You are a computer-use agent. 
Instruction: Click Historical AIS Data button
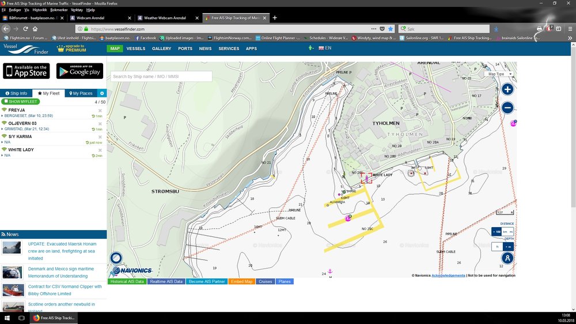click(x=127, y=281)
